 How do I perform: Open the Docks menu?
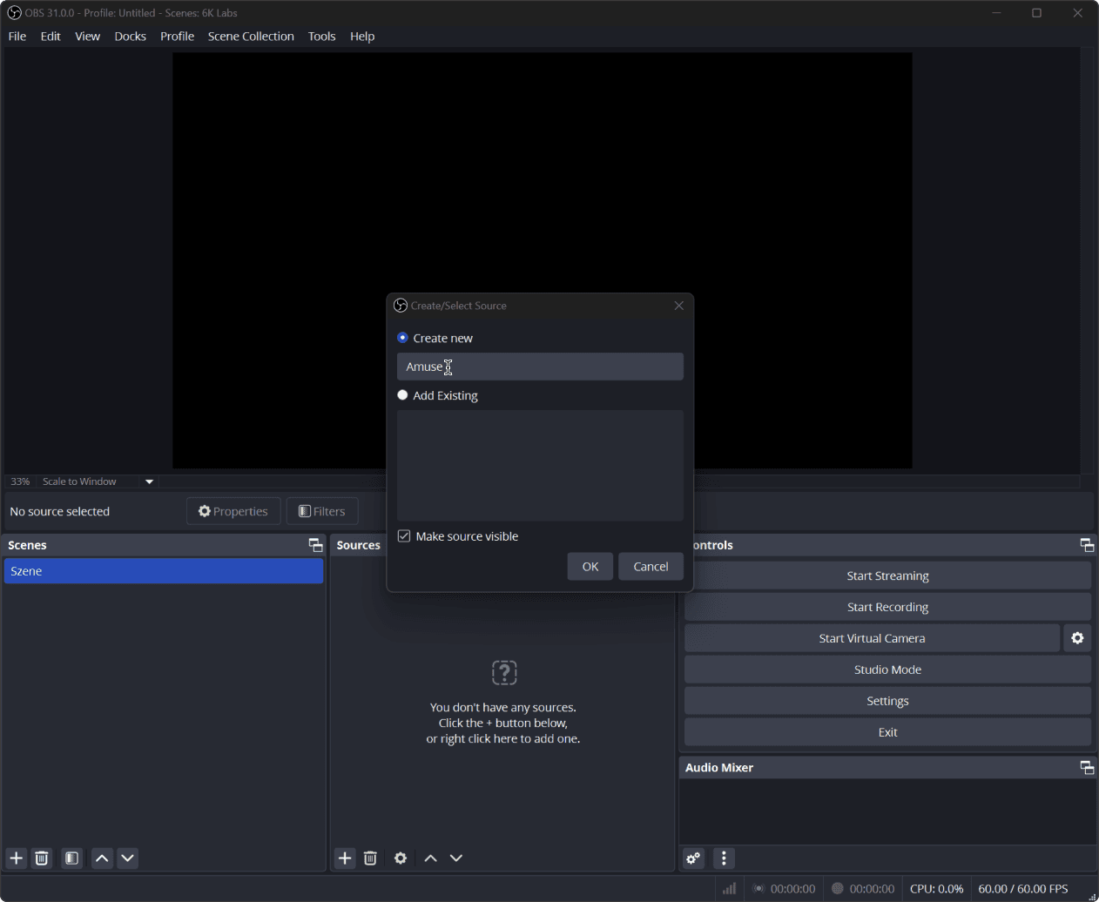point(130,37)
